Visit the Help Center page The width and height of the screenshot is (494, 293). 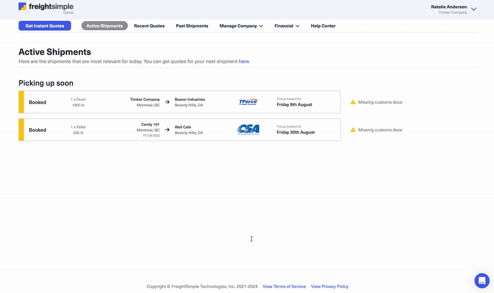pyautogui.click(x=323, y=26)
